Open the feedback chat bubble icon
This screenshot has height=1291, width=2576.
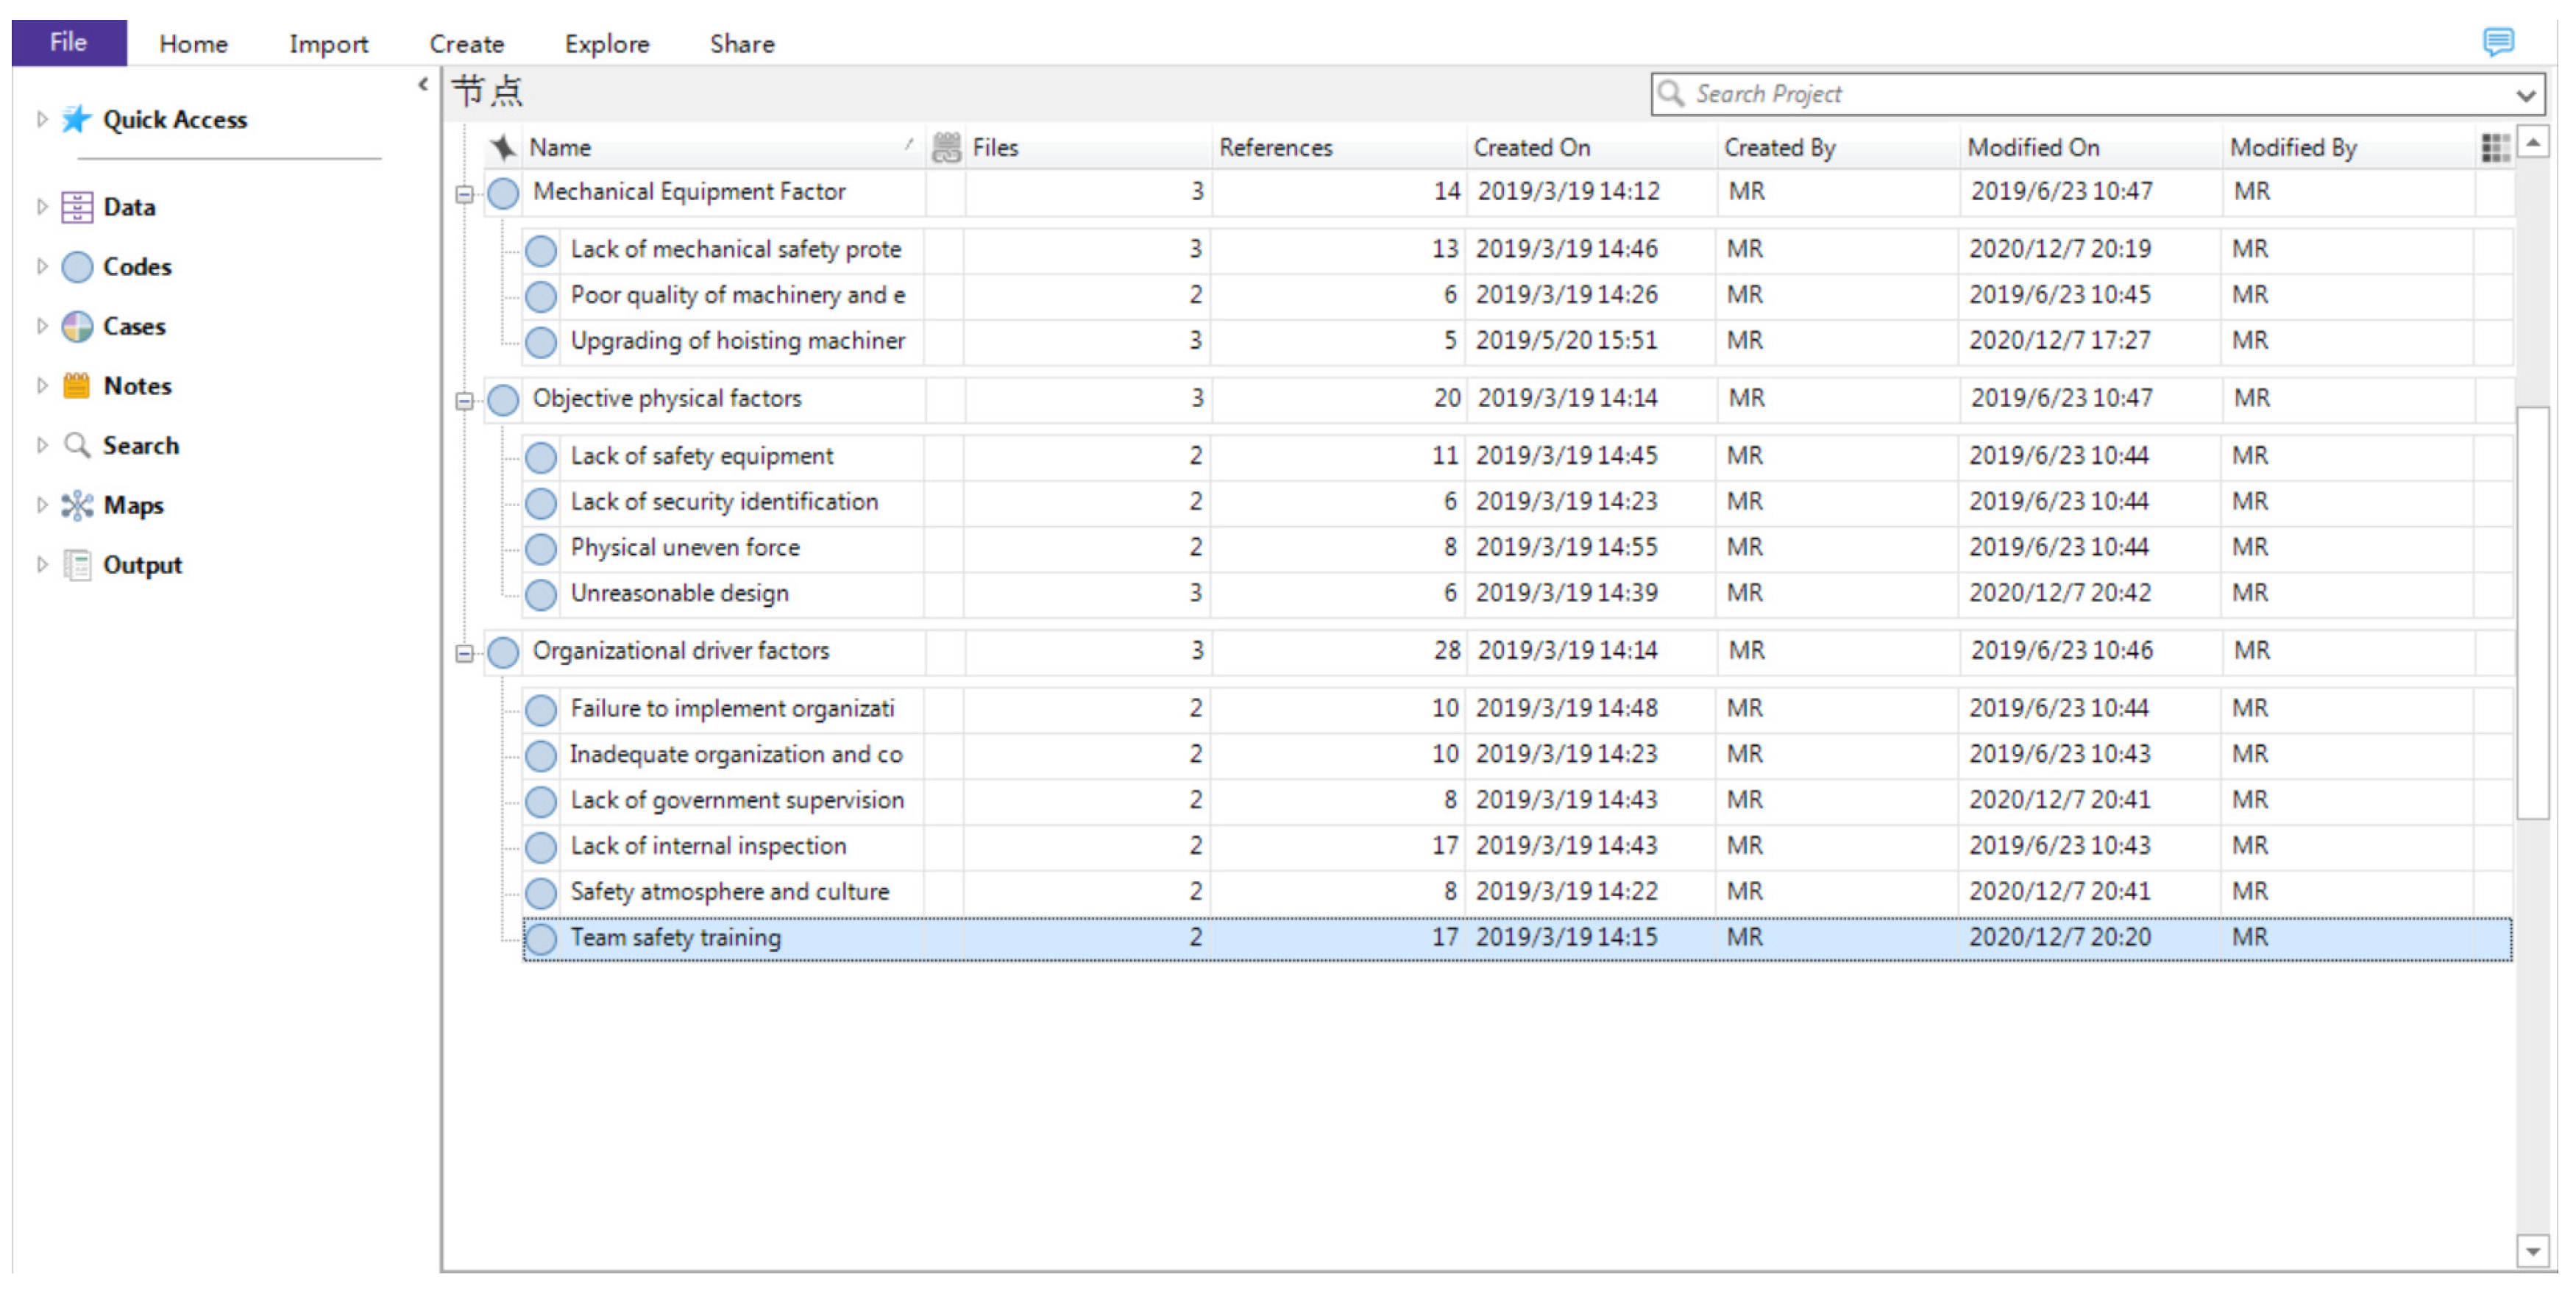[x=2497, y=42]
